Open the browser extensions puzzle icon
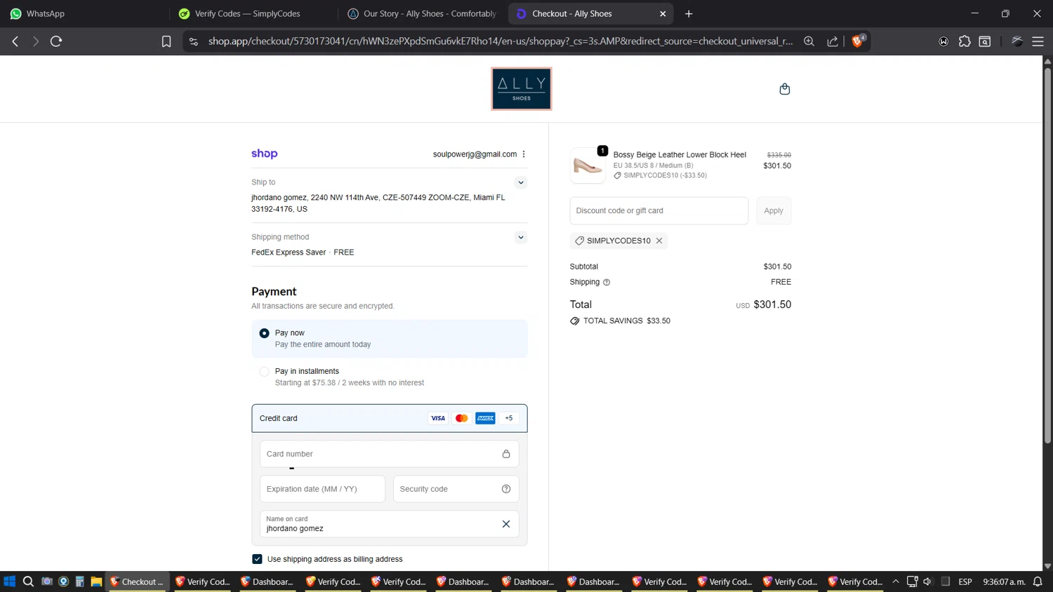 coord(965,41)
